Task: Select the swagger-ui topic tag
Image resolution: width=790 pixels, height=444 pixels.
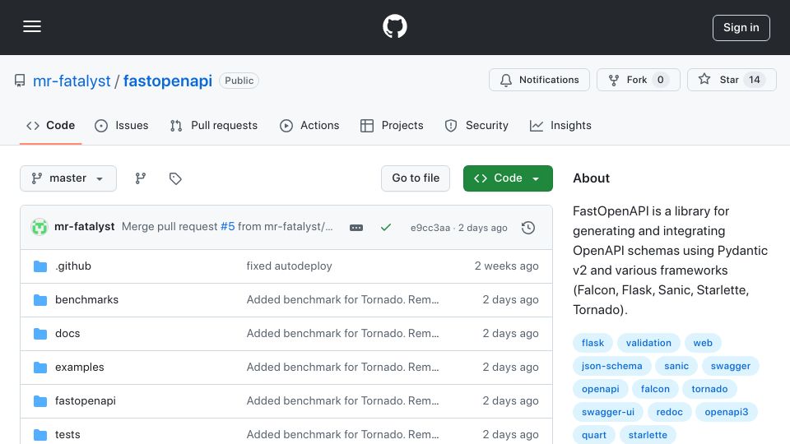Action: tap(607, 412)
